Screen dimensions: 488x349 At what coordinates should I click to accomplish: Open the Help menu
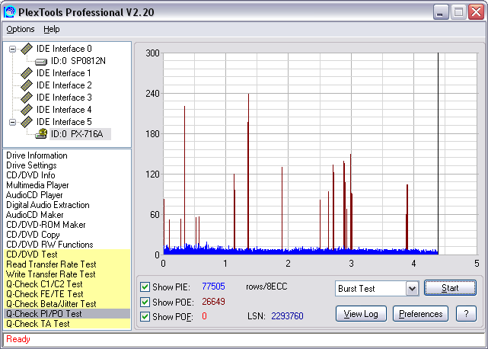click(51, 29)
